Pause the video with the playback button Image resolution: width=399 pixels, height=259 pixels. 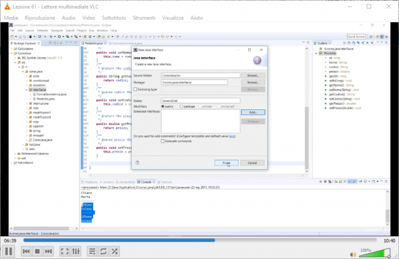[8, 251]
